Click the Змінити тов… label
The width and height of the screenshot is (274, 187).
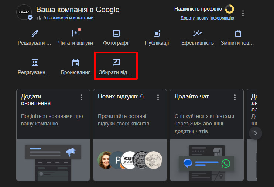tap(237, 43)
